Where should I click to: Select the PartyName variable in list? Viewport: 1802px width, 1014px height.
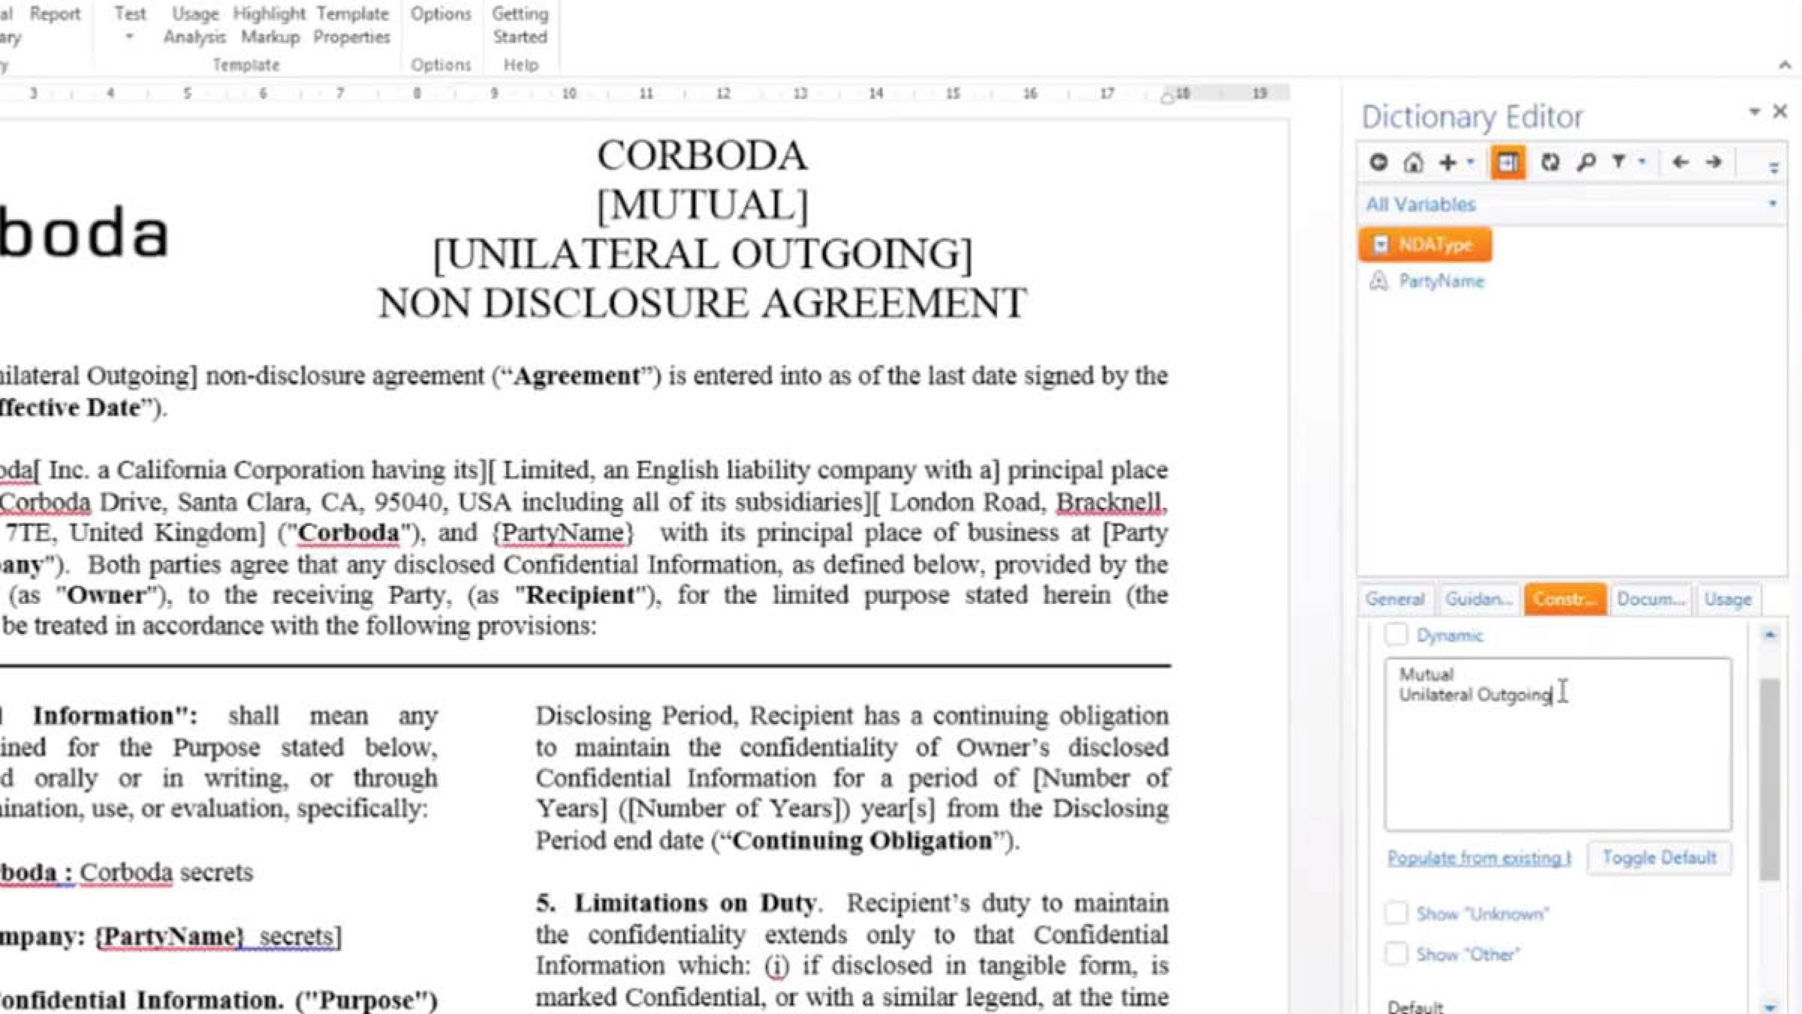point(1441,281)
